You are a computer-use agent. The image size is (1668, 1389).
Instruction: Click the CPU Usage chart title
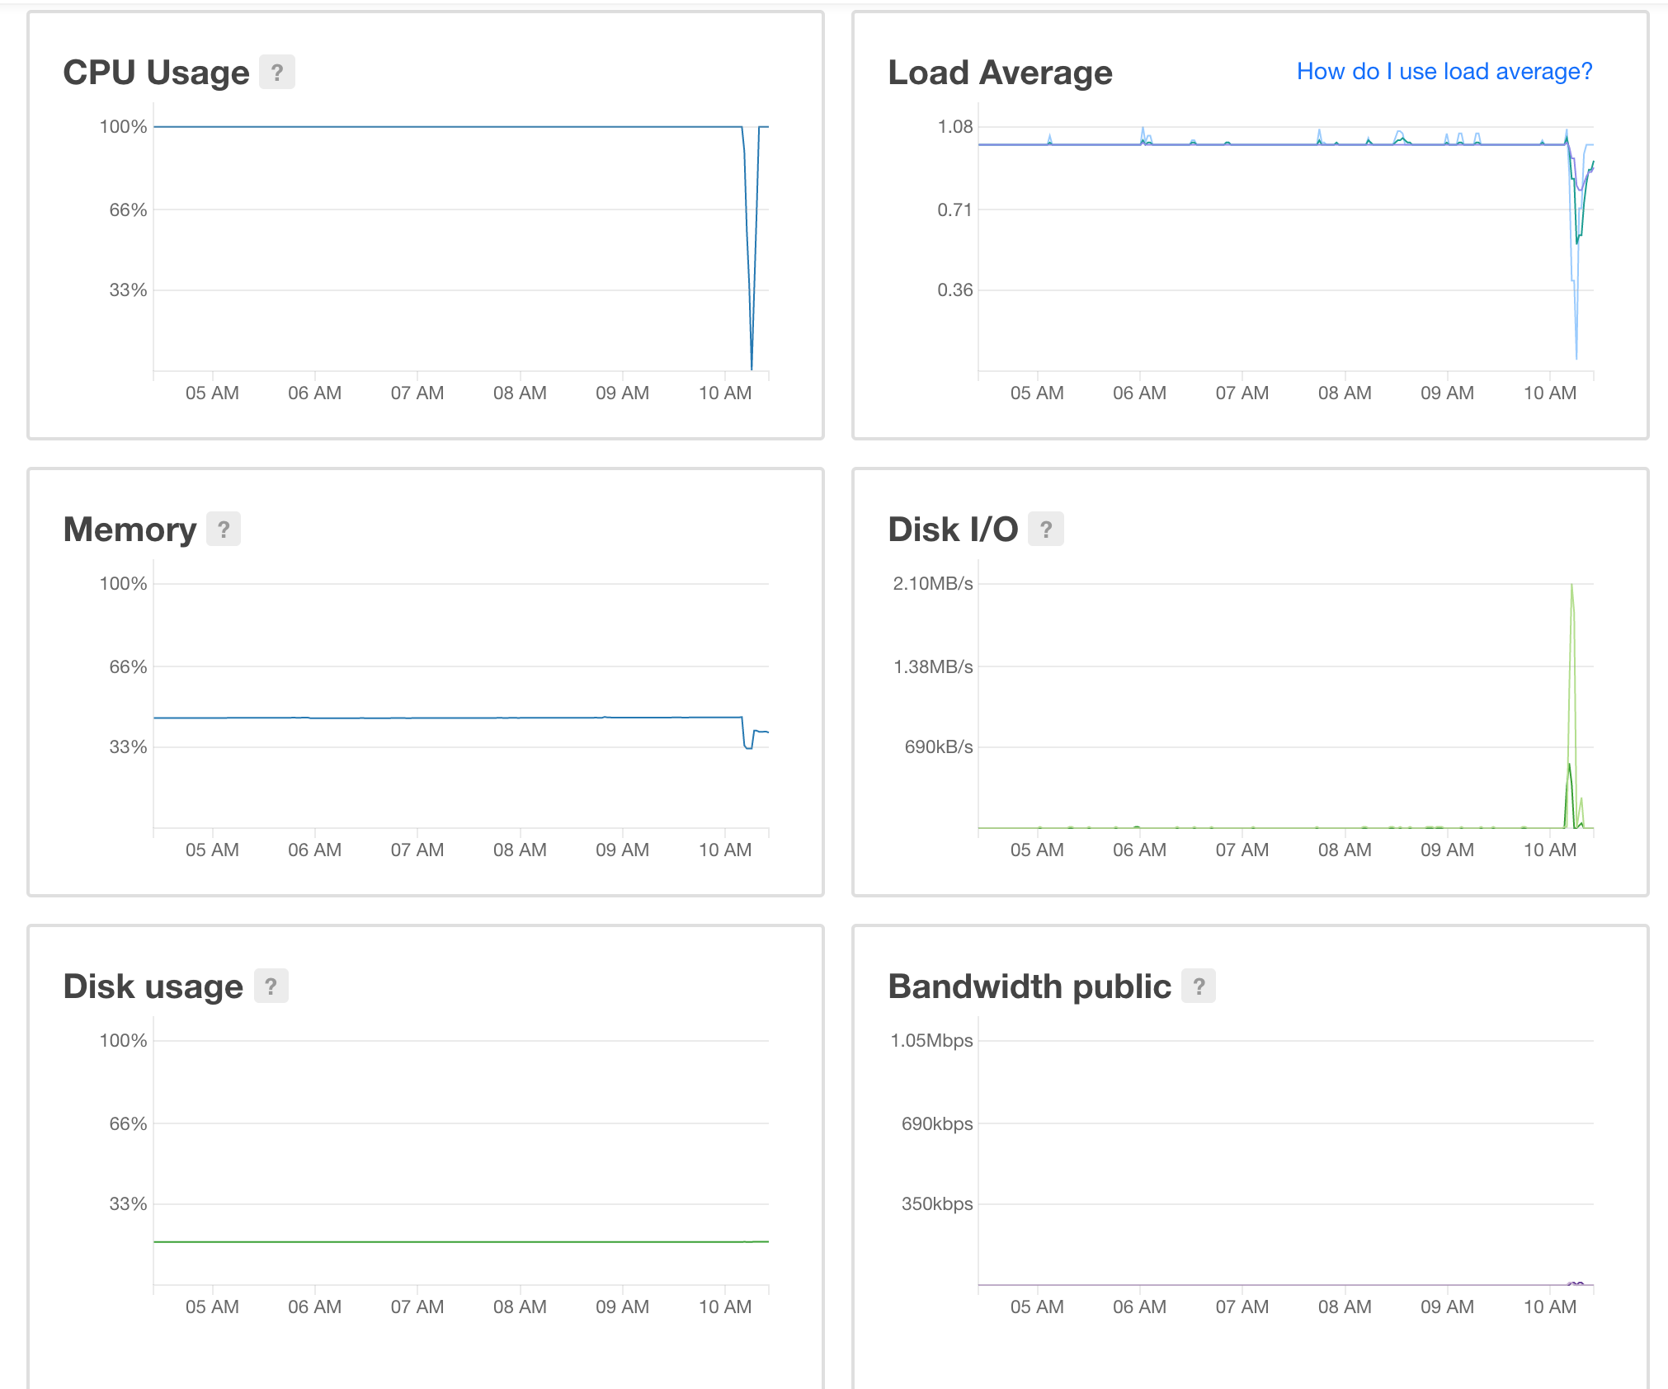point(156,73)
